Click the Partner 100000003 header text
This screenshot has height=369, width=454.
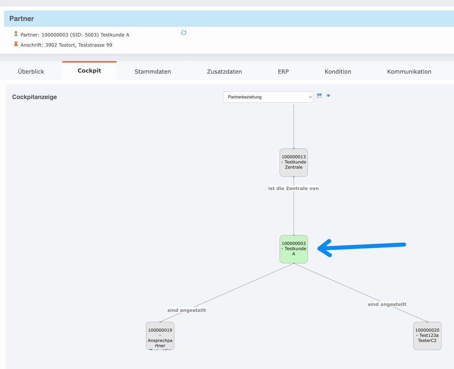coord(76,34)
